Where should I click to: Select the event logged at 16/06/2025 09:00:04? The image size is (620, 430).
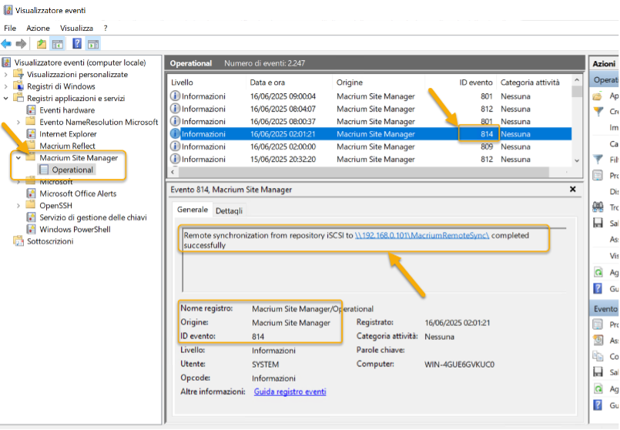pyautogui.click(x=370, y=96)
